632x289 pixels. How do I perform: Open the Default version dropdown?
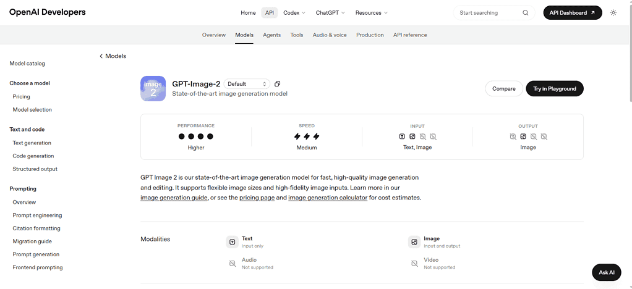(x=247, y=84)
